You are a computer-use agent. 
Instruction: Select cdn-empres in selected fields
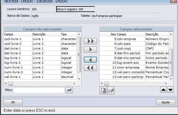pyautogui.click(x=134, y=39)
